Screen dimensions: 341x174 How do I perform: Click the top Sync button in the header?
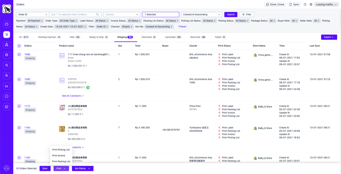click(294, 4)
